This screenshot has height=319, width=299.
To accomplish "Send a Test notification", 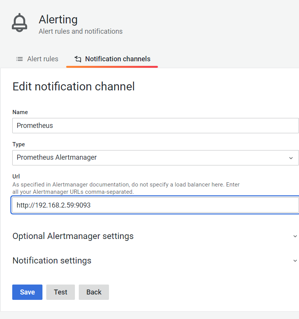I will (x=60, y=292).
